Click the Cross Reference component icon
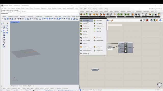 (81, 51)
